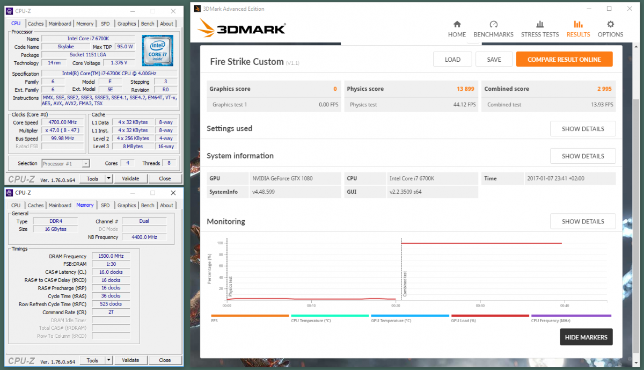
Task: Click the Physics score value 13 899
Action: (x=465, y=89)
